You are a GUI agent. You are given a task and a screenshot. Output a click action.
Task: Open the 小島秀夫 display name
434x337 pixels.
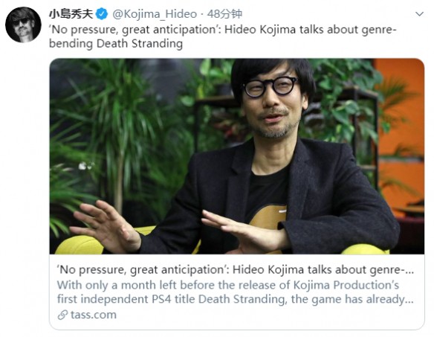point(71,14)
